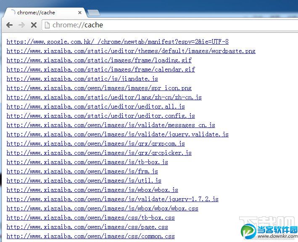Open the common.css cache link
Viewport: 298px width, 242px height.
(91, 236)
